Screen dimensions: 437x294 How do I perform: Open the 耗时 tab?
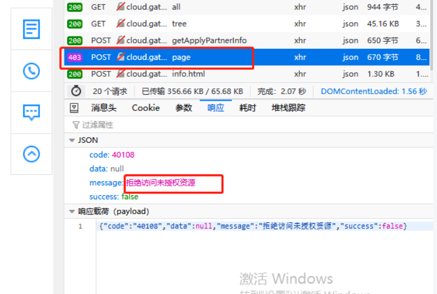click(x=247, y=108)
